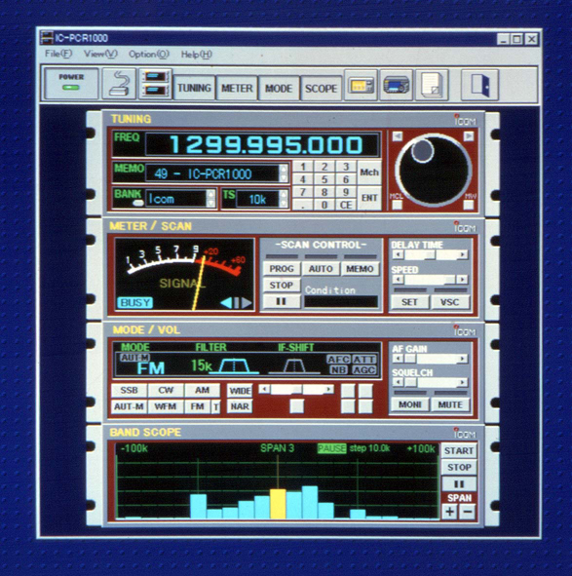Screen dimensions: 572x576
Task: Show the MODE panel from toolbar
Action: coord(279,88)
